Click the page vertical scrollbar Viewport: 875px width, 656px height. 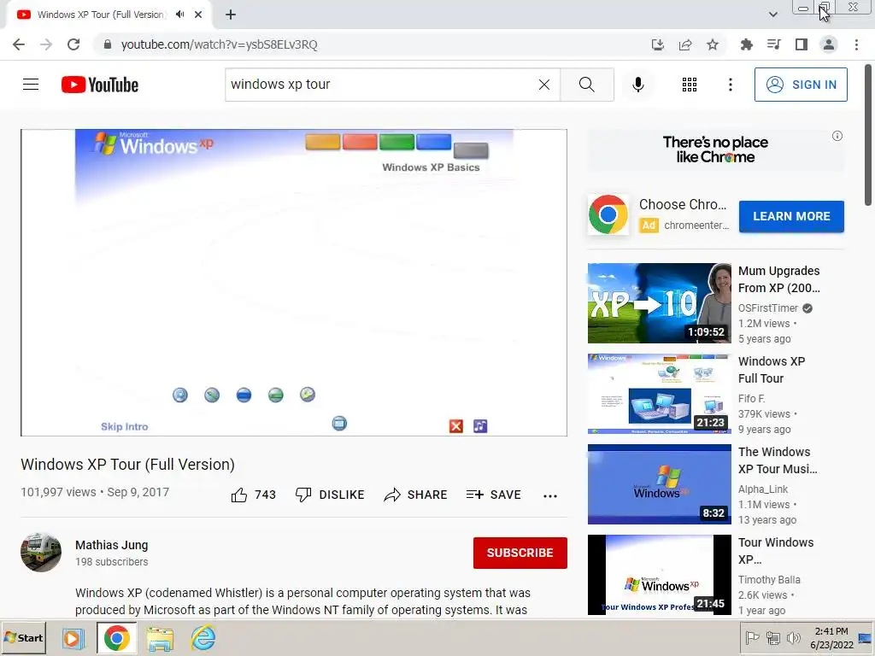pyautogui.click(x=868, y=136)
